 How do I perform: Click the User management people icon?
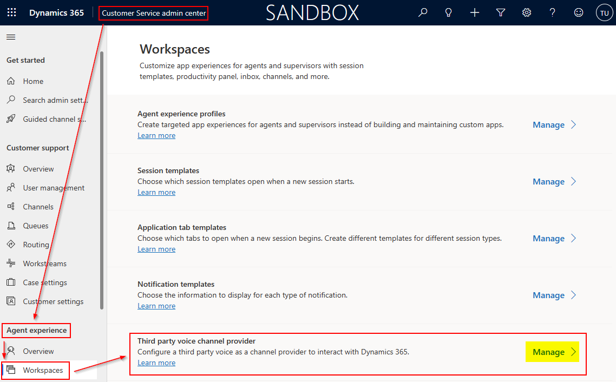pos(11,187)
